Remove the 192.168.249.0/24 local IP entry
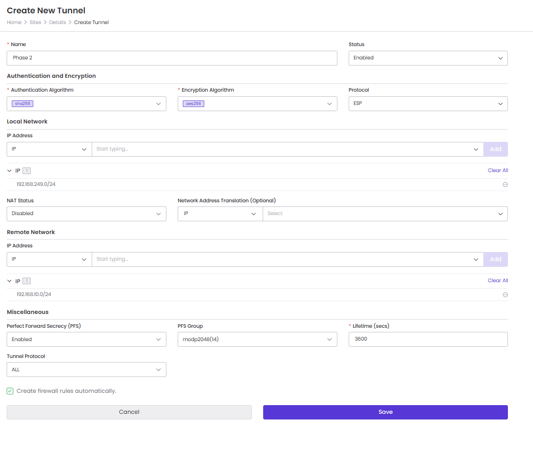 [x=505, y=184]
